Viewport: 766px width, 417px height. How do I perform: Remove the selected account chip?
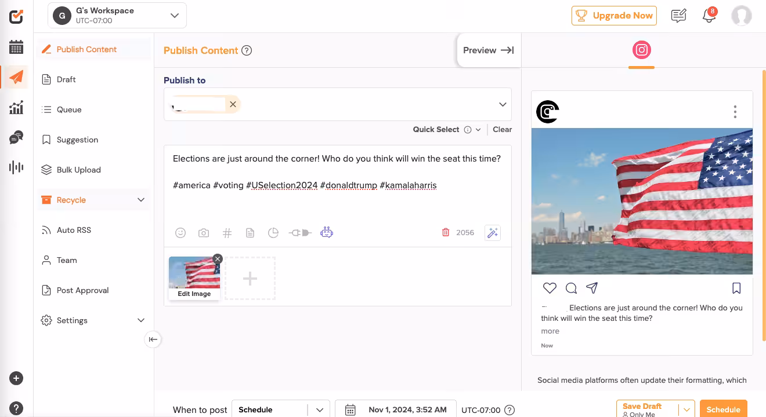point(233,104)
